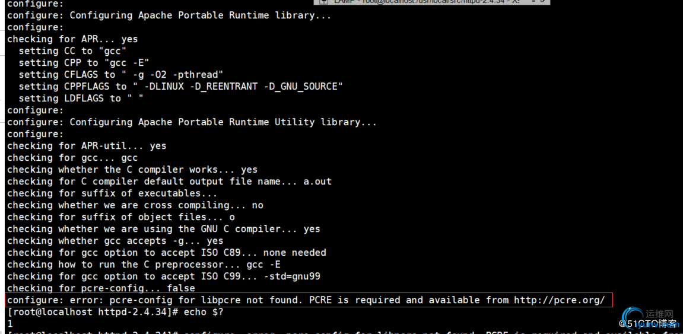Click 'checking whether we are cross compiling' line
The width and height of the screenshot is (683, 334).
tap(135, 205)
